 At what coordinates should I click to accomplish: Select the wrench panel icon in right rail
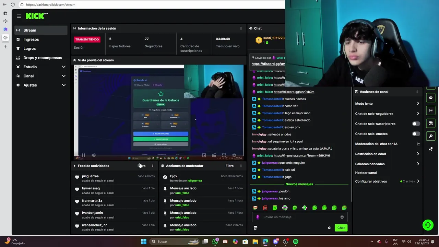click(x=430, y=136)
